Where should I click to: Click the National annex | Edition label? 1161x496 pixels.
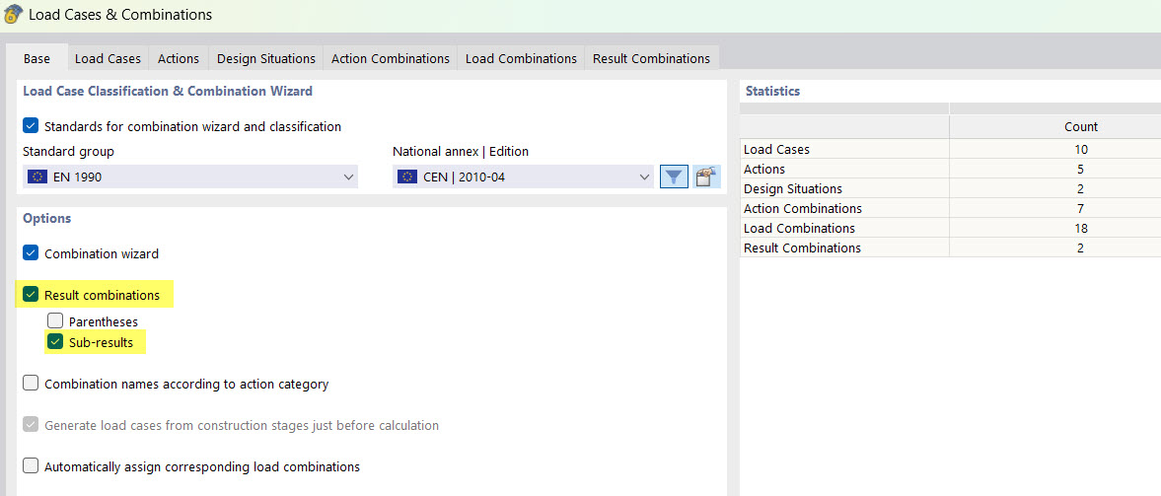pyautogui.click(x=461, y=151)
